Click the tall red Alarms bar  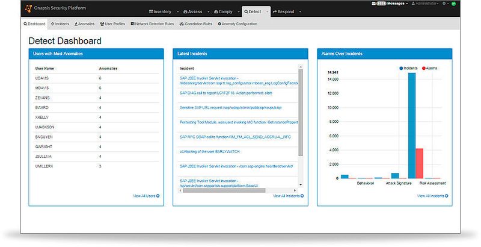(x=419, y=163)
